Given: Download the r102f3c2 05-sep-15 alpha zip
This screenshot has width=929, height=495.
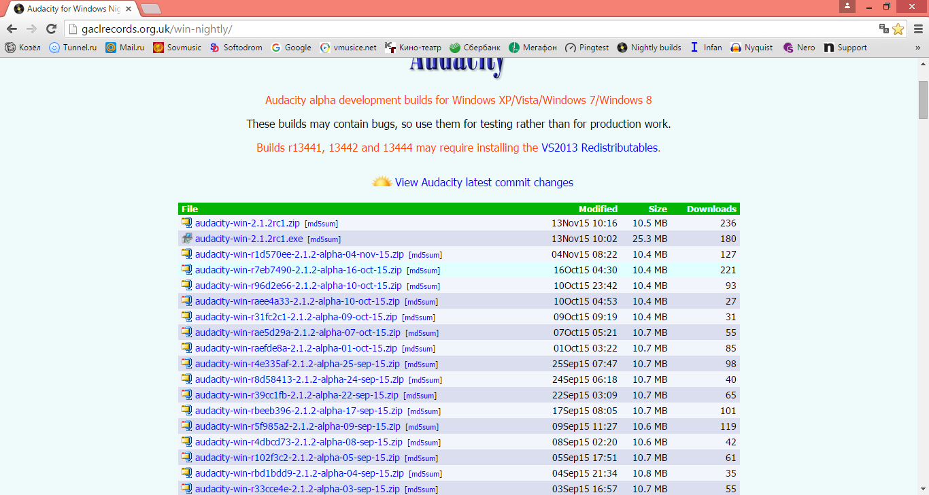Looking at the screenshot, I should [x=297, y=458].
